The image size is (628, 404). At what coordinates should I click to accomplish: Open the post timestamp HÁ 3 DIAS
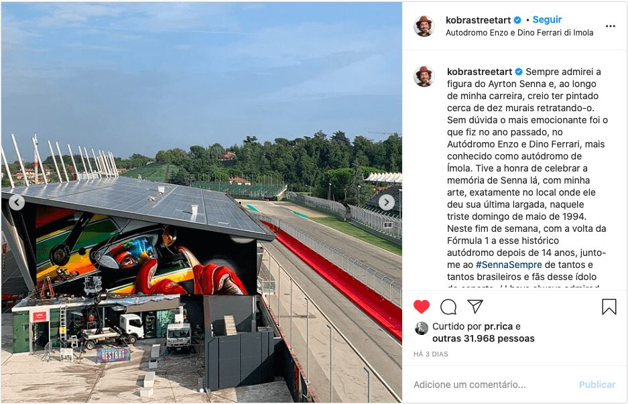tap(431, 354)
